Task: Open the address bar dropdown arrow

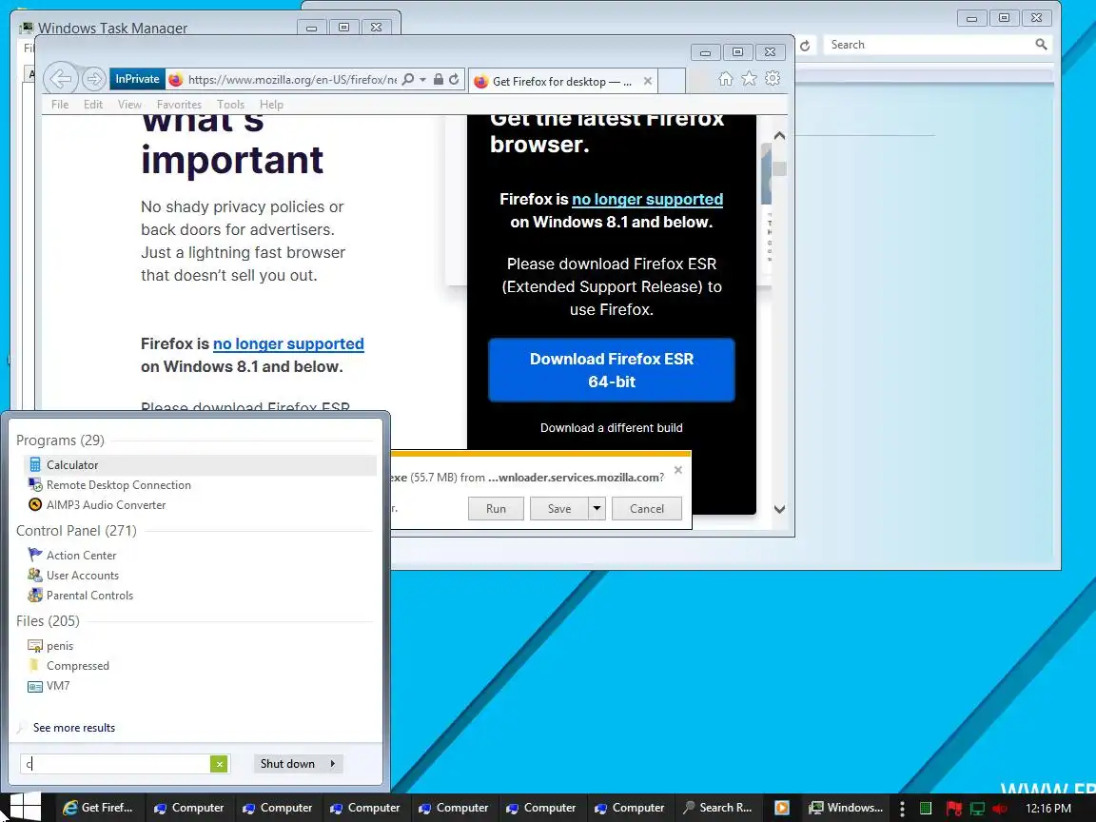Action: [x=422, y=79]
